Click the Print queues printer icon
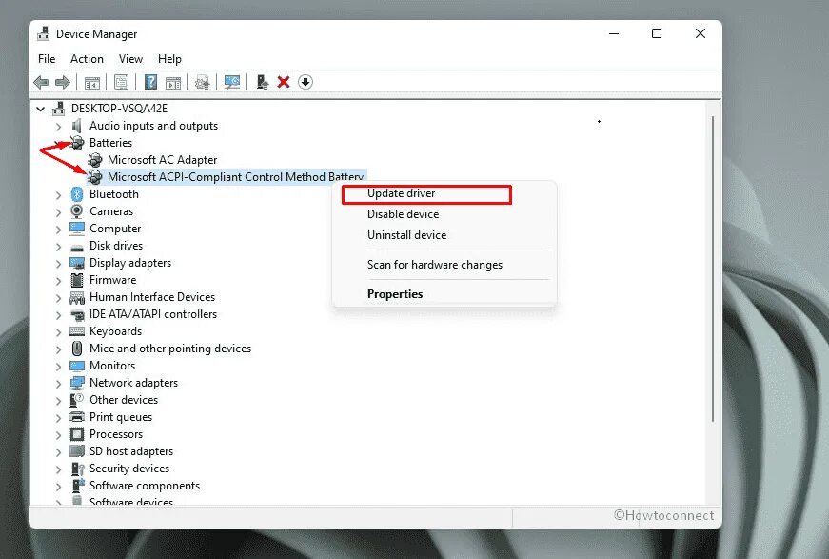 (x=77, y=417)
